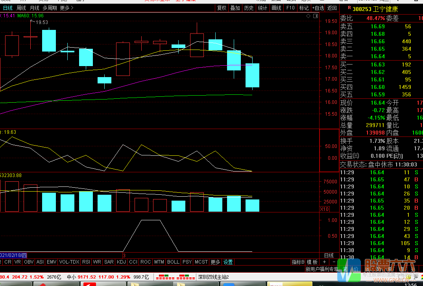Open 设置 indicator settings
Screen dimensions: 423x286
coord(228,262)
